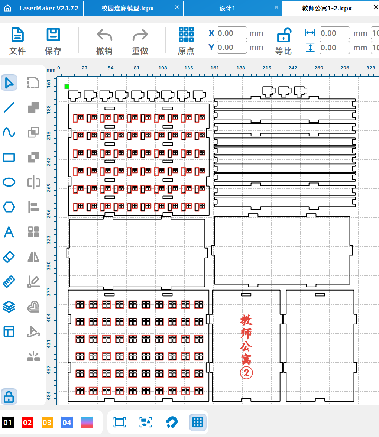
Task: Apply the union shapes operation
Action: pyautogui.click(x=33, y=107)
